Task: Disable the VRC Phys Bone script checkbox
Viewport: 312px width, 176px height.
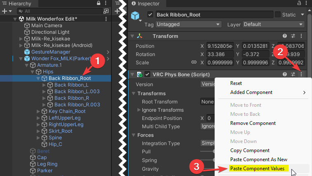Action: click(147, 74)
